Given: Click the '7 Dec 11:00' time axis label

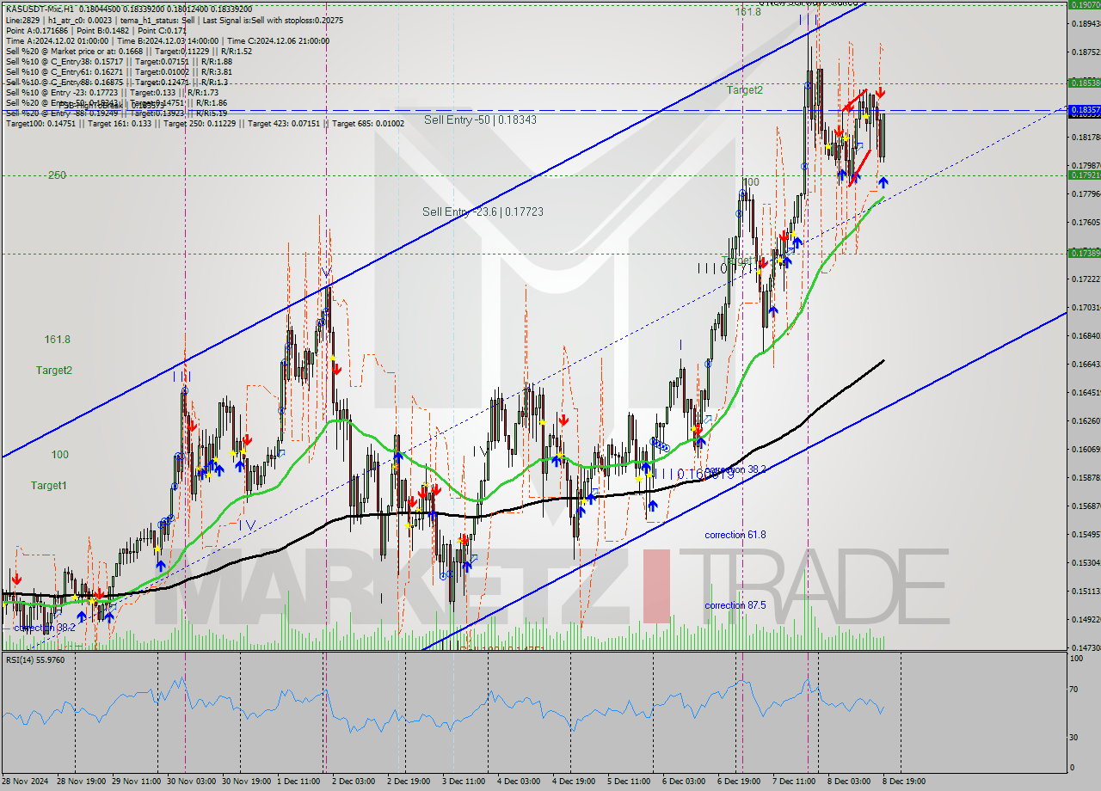Looking at the screenshot, I should tap(795, 781).
